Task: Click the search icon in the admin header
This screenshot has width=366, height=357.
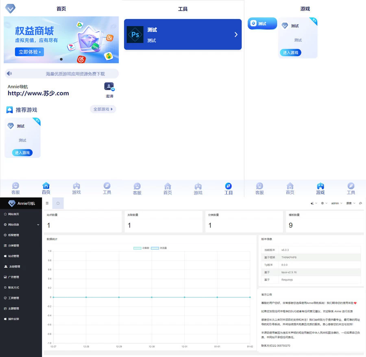Action: click(312, 203)
